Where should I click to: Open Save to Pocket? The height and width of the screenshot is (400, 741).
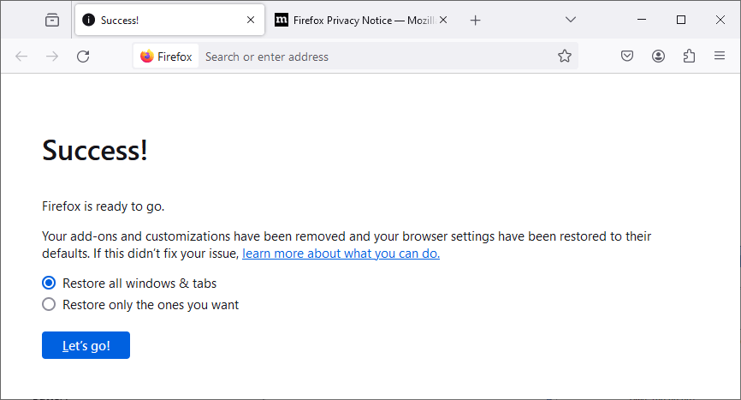click(x=627, y=57)
